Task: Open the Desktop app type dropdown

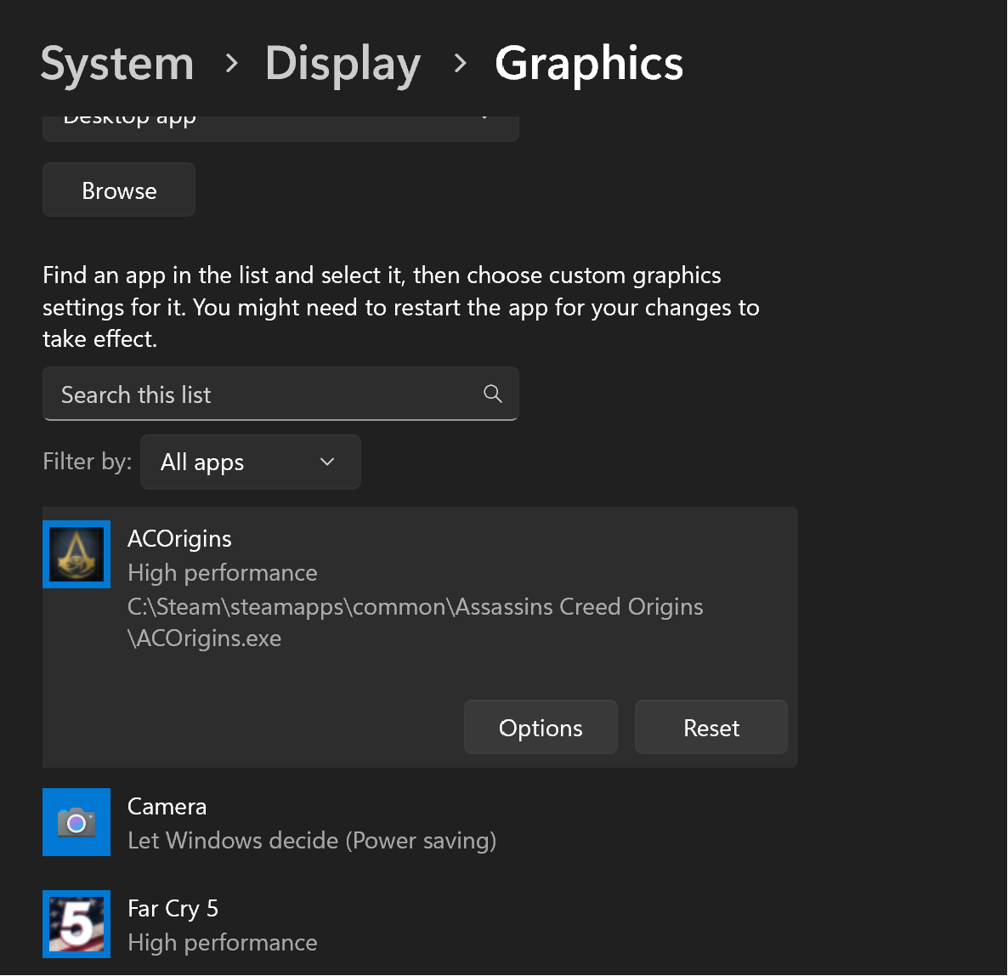Action: [x=281, y=128]
